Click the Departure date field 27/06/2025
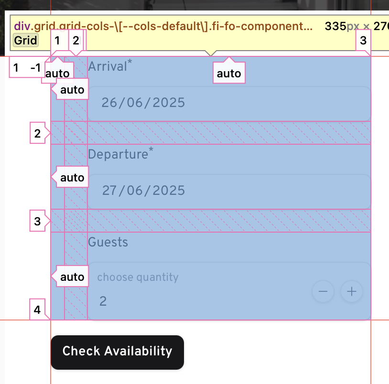389x384 pixels. point(229,192)
